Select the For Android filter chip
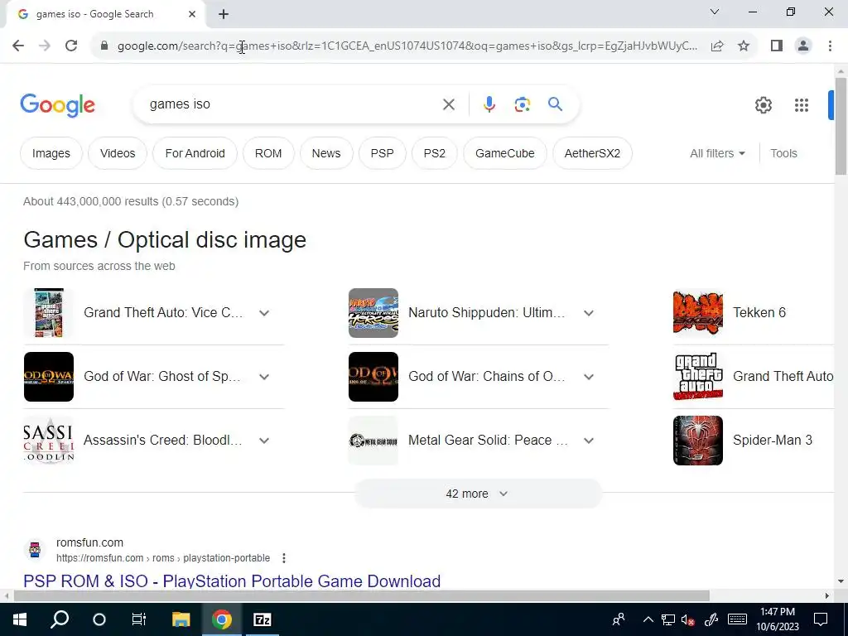Screen dimensions: 848x636 [195, 153]
